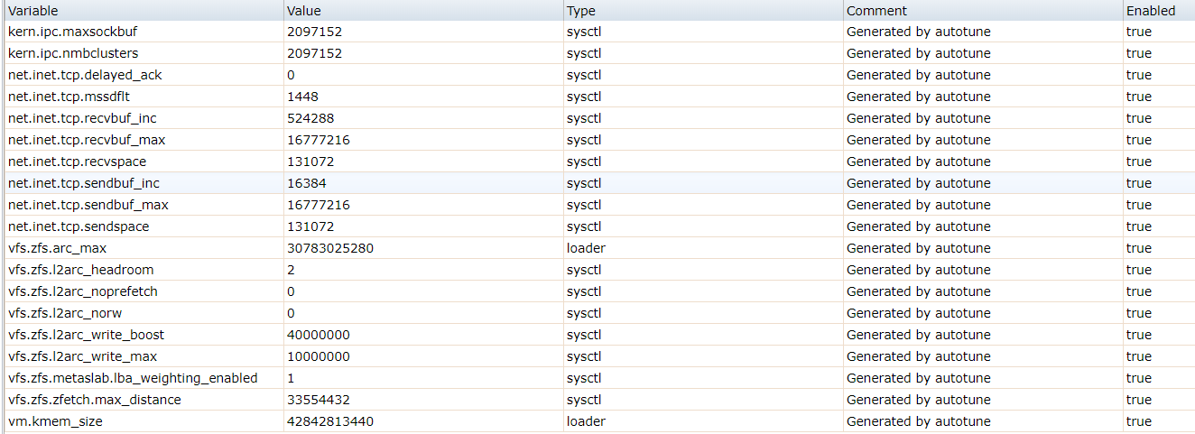Click the loader type of vm.kmem_size
The image size is (1195, 434).
(x=586, y=421)
